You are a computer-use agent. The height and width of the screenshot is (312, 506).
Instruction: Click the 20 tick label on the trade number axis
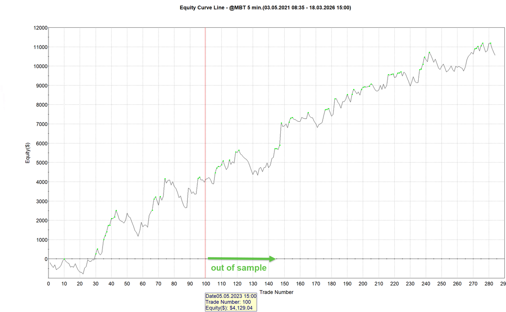pos(80,283)
